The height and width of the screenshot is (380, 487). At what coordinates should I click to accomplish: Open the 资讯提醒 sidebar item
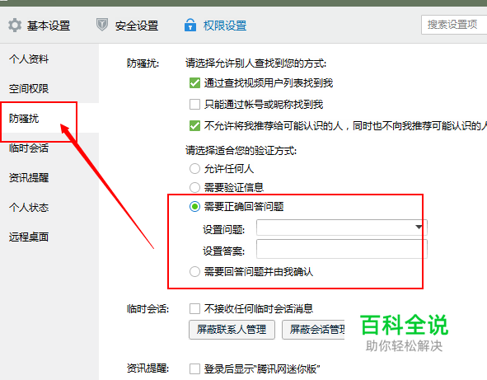(29, 178)
